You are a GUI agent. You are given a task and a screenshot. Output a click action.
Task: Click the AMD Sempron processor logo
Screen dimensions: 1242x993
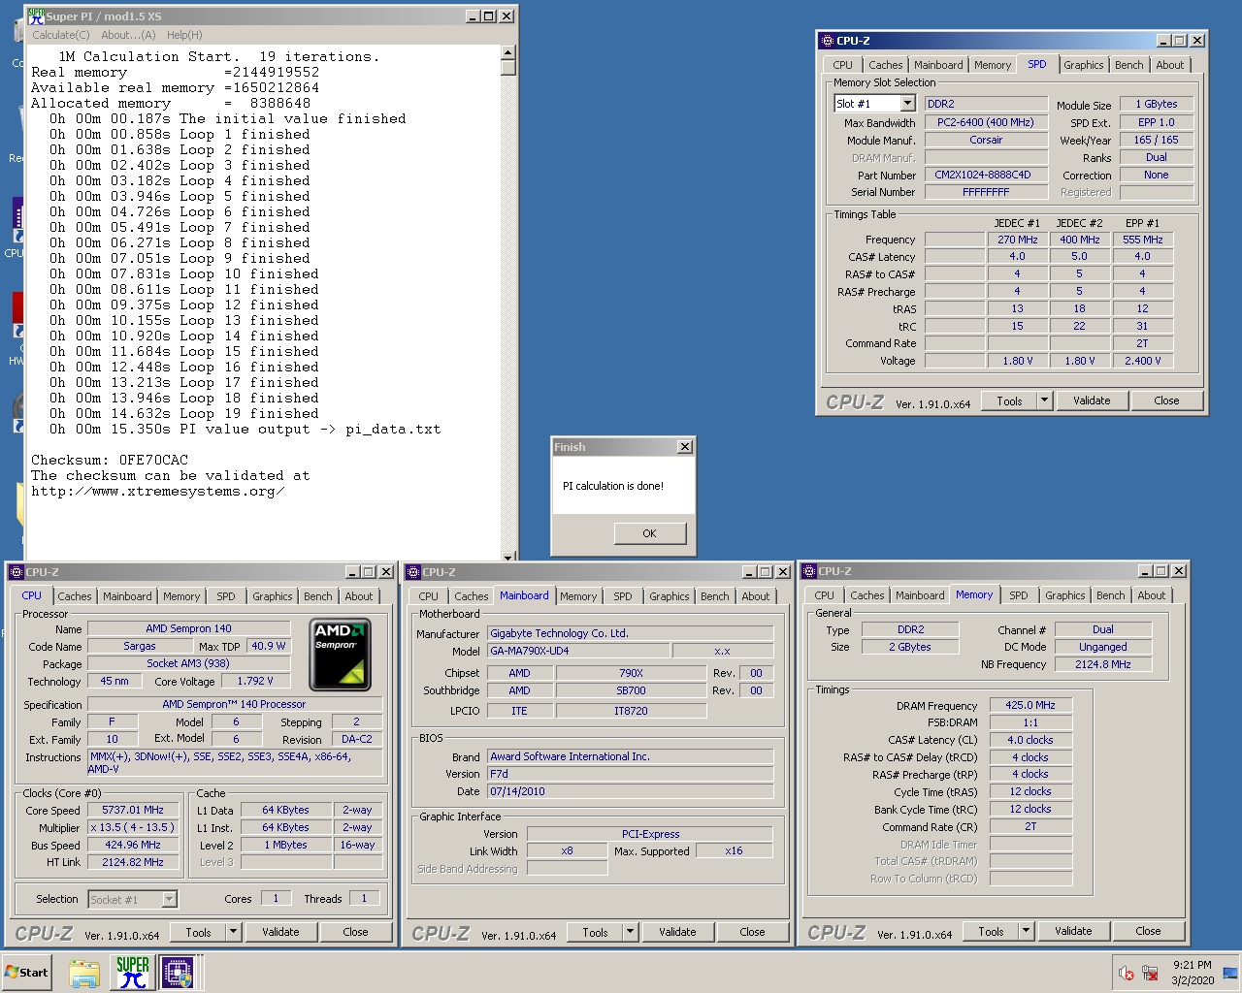pyautogui.click(x=340, y=655)
